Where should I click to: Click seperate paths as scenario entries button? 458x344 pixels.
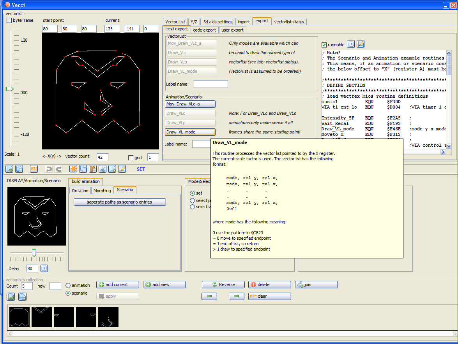pos(120,202)
